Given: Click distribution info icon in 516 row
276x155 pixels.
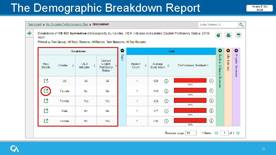Looking at the screenshot, I should (211, 121).
